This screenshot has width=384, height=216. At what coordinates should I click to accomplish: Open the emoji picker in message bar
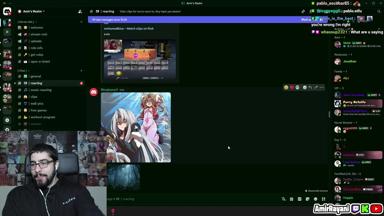click(316, 199)
